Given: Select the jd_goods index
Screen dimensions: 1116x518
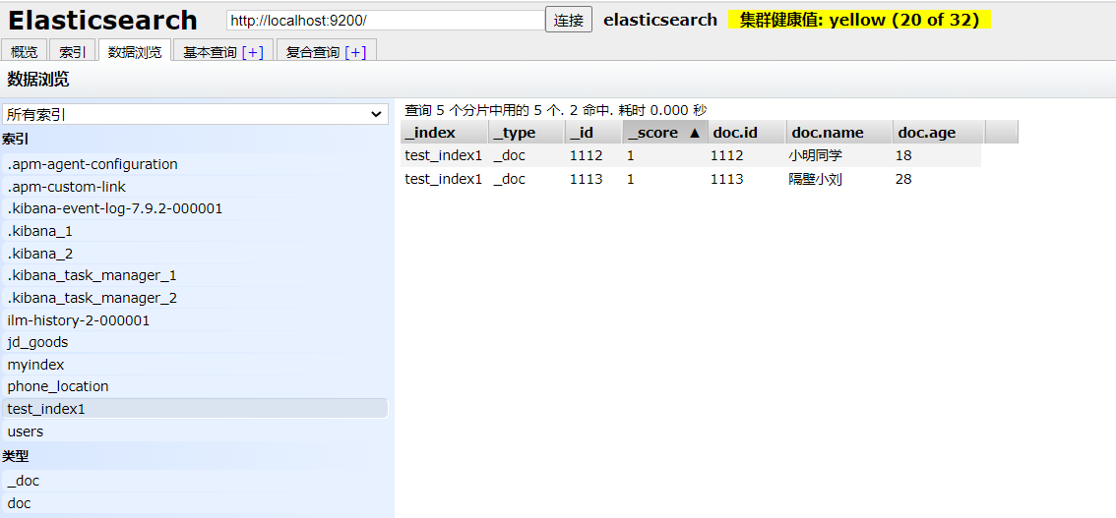Looking at the screenshot, I should pos(195,342).
